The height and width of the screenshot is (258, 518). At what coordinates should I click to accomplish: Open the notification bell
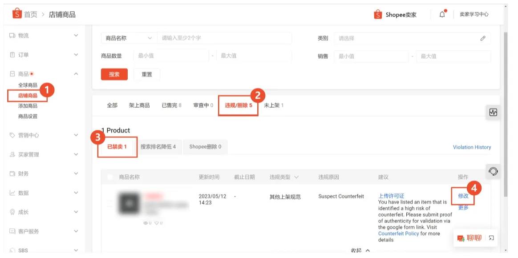coord(442,14)
